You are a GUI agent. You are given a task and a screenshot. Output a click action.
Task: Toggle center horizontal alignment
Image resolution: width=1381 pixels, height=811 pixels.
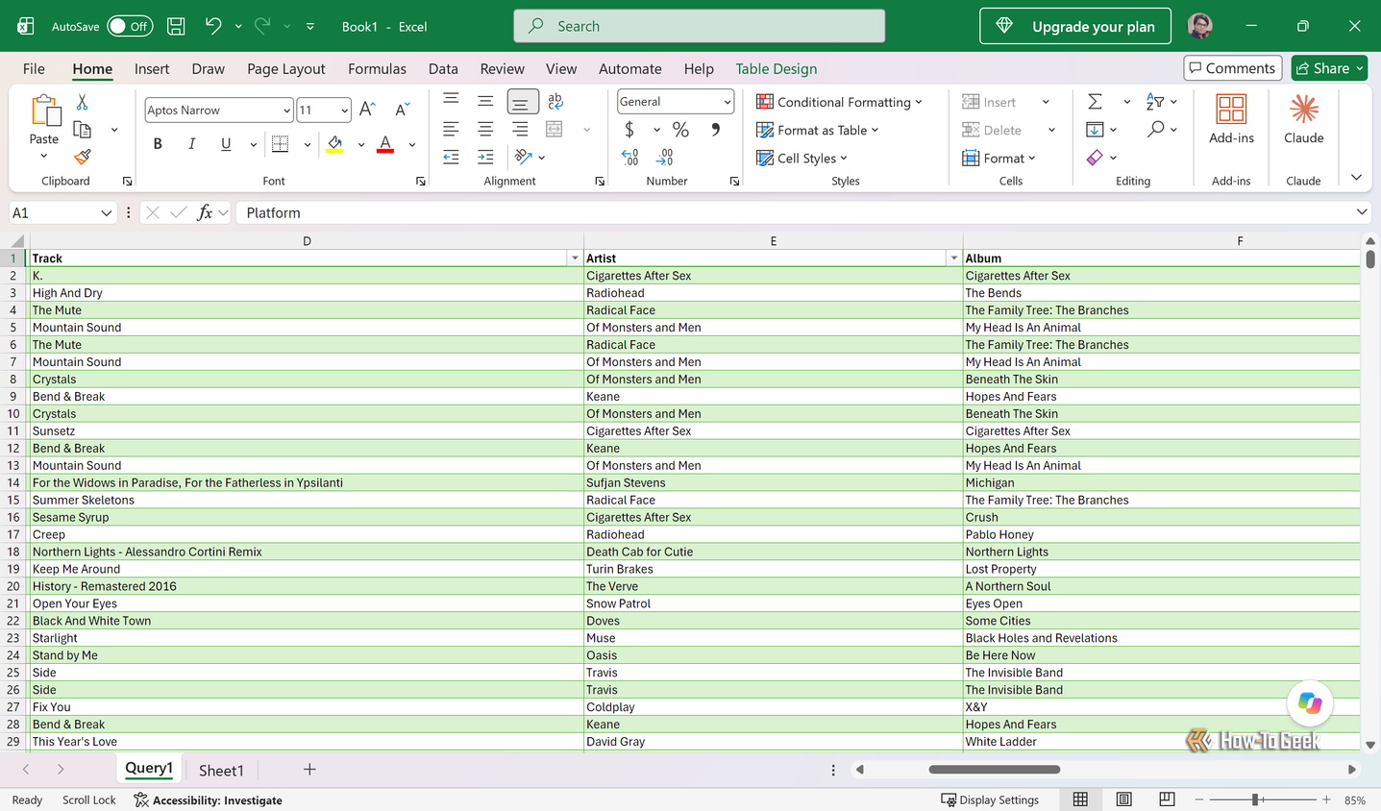pos(485,129)
